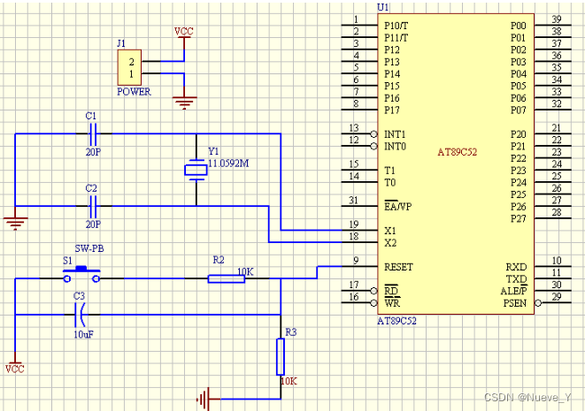
Task: Select capacitor C2 symbol
Action: 93,206
